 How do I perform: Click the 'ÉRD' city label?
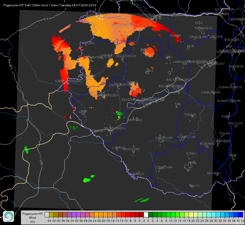pyautogui.click(x=229, y=46)
